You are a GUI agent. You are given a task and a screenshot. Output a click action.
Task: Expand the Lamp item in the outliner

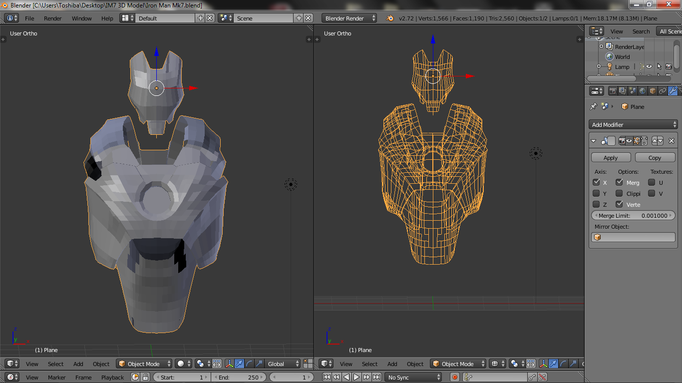pyautogui.click(x=599, y=66)
